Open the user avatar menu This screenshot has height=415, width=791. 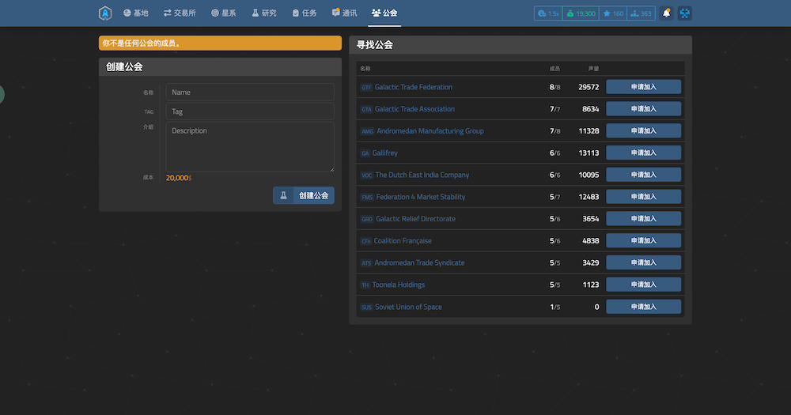coord(684,13)
